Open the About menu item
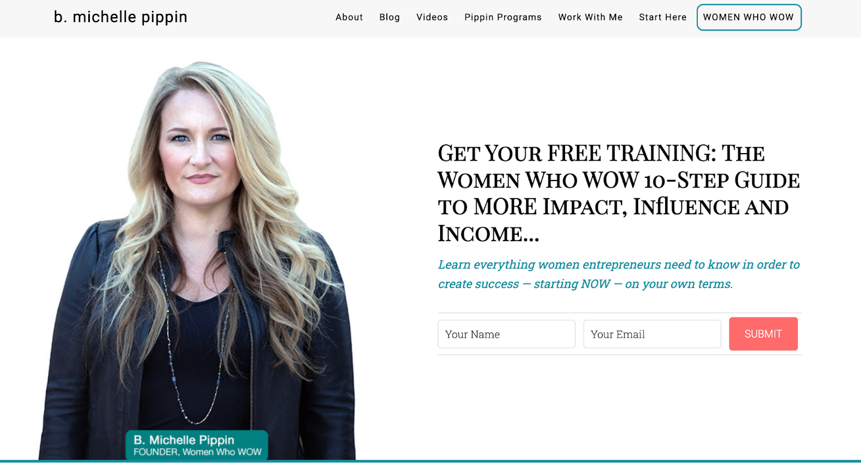Viewport: 861px width, 463px height. click(349, 17)
